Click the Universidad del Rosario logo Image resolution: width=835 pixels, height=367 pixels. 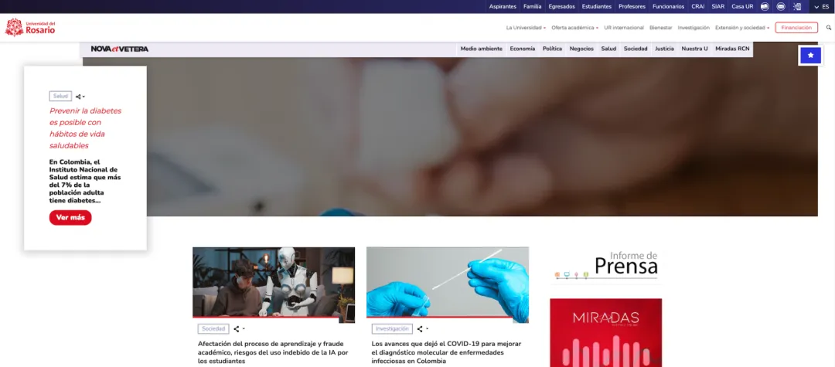(30, 28)
